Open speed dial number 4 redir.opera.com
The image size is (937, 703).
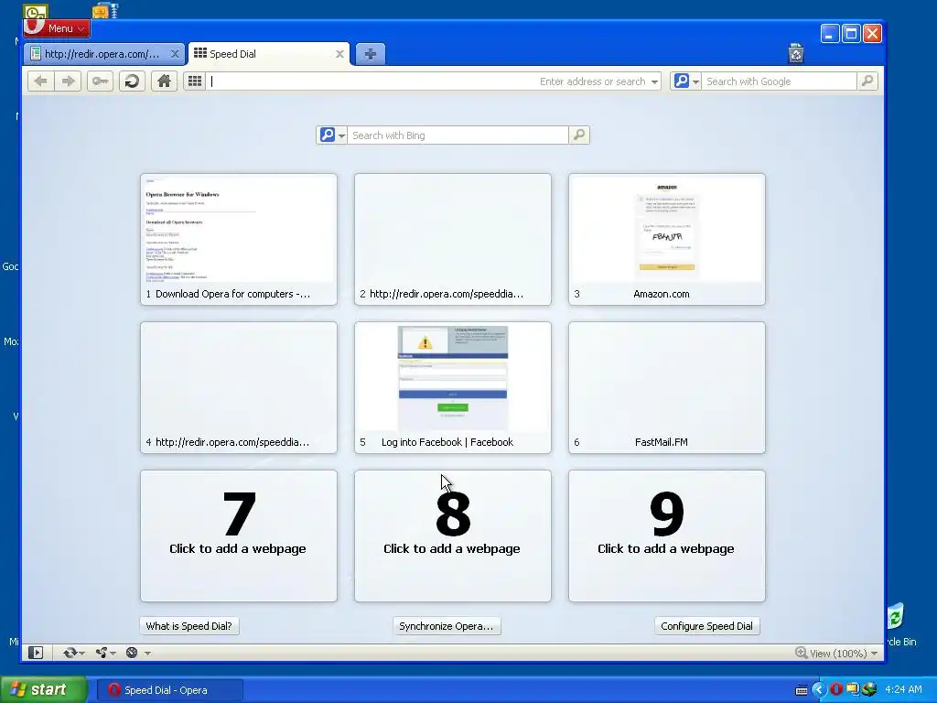point(239,387)
